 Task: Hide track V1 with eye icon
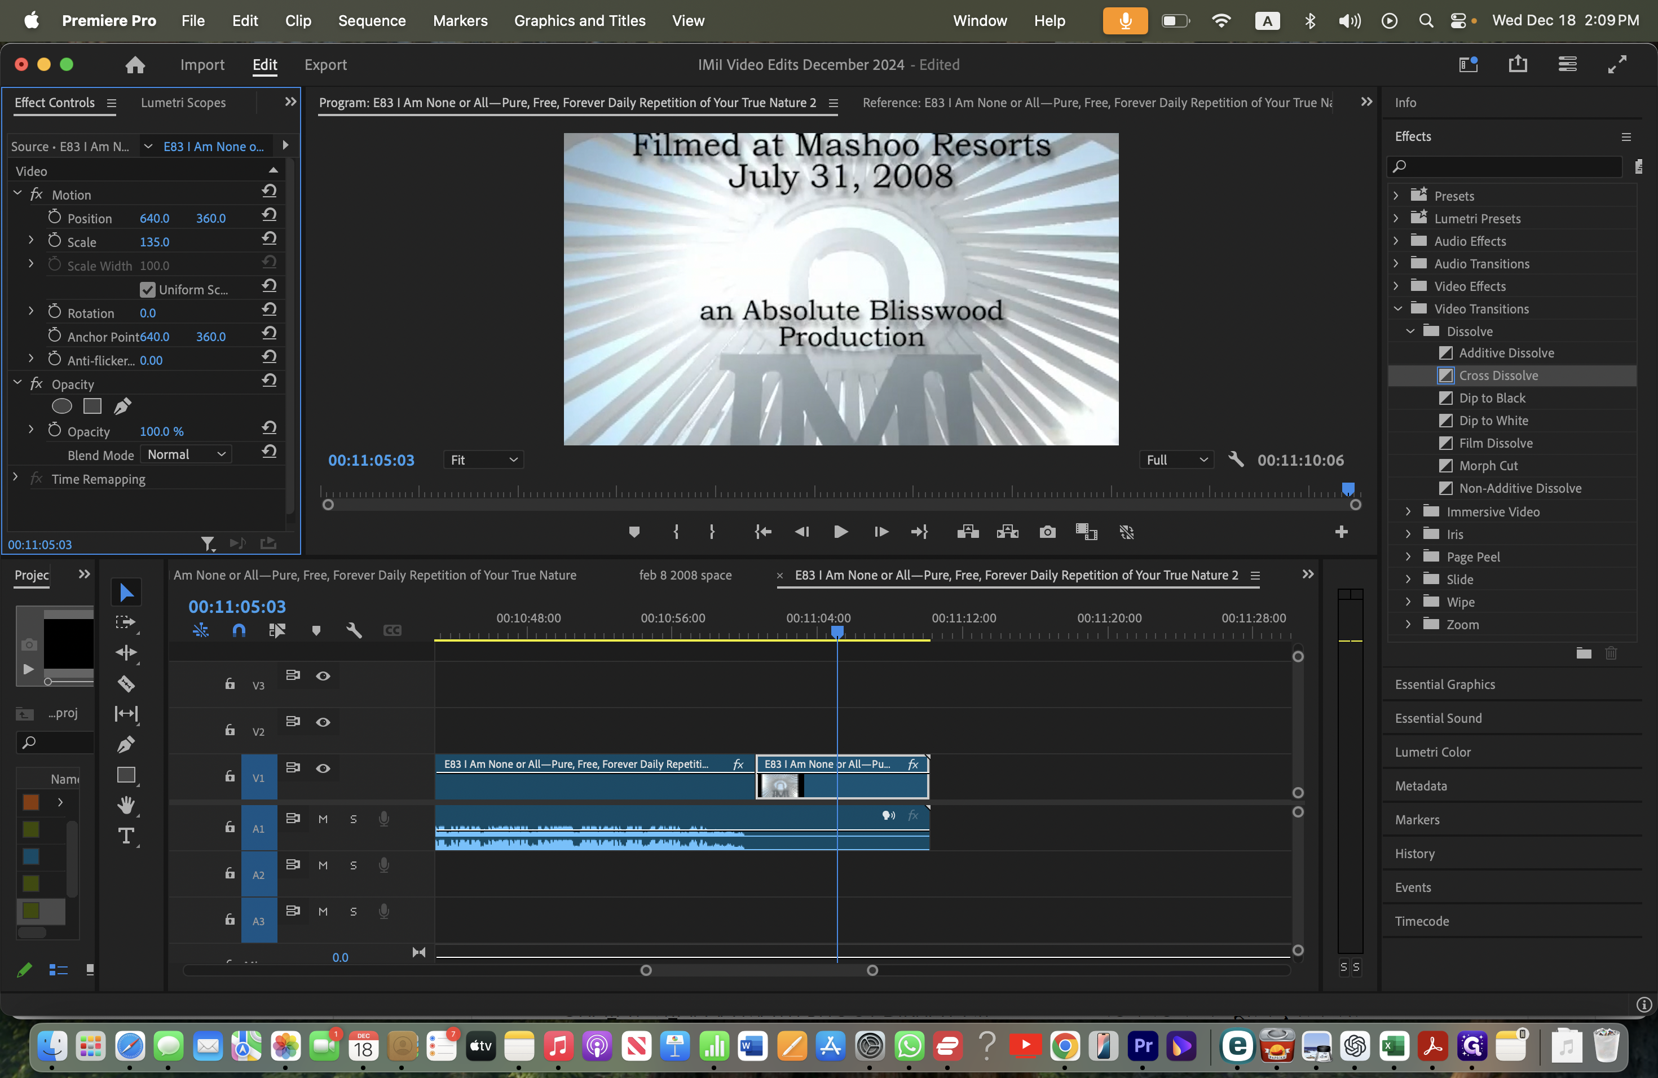(x=323, y=768)
